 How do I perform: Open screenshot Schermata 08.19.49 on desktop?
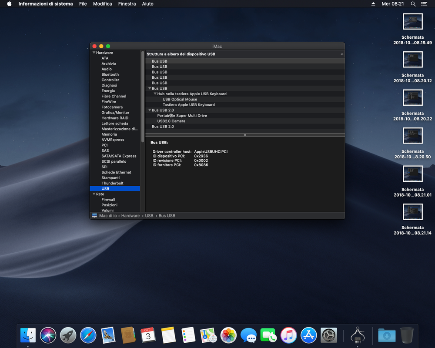(x=412, y=21)
